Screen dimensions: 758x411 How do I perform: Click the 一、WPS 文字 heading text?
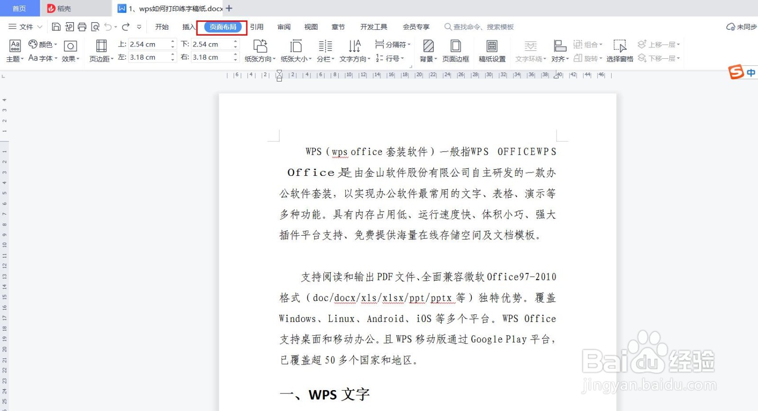(325, 394)
